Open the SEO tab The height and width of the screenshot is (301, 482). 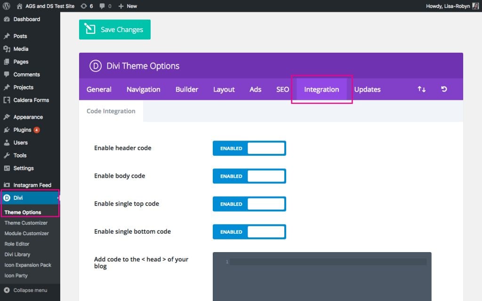pos(282,89)
